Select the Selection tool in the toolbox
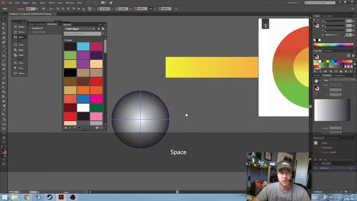Viewport: 357px width, 201px height. pyautogui.click(x=3, y=20)
